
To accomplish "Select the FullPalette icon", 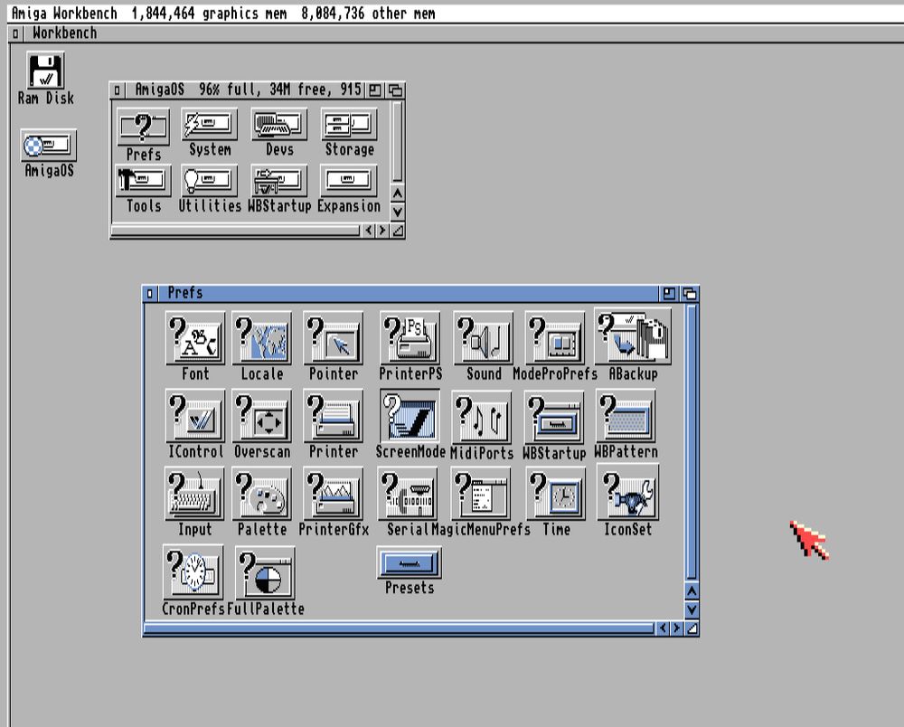I will 265,573.
